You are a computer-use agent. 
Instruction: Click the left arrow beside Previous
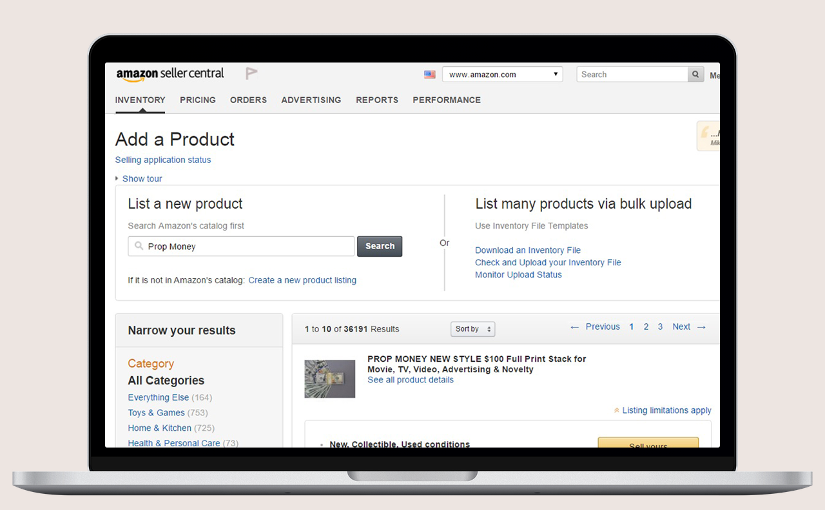574,326
